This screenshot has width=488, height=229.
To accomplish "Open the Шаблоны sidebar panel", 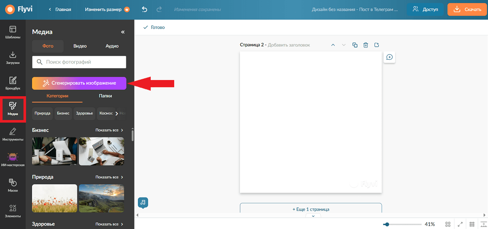I will (13, 32).
